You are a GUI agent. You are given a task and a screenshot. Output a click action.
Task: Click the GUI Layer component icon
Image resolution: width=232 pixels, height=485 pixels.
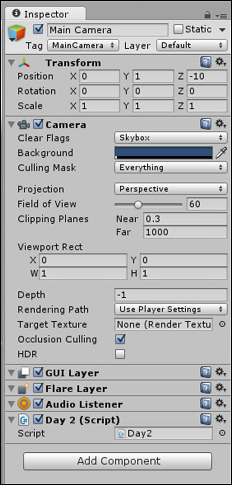point(24,373)
